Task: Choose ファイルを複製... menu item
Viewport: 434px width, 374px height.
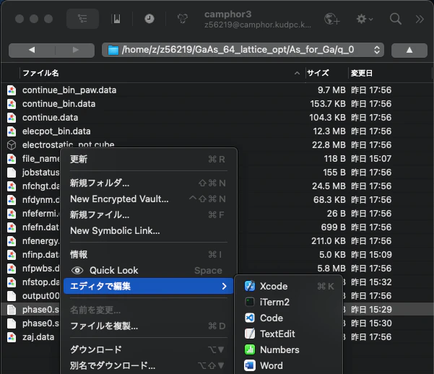Action: coord(148,326)
